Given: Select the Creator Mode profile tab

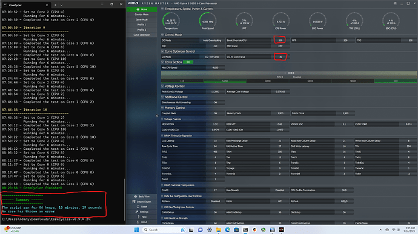Looking at the screenshot, I should click(142, 15).
